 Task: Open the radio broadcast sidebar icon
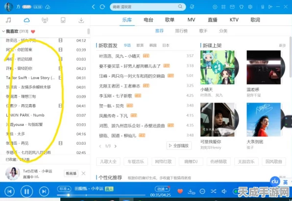point(45,20)
